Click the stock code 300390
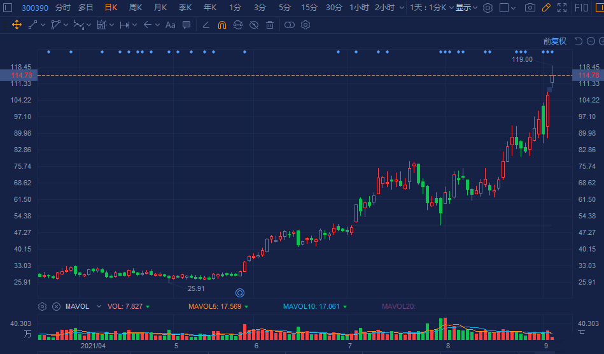 pyautogui.click(x=35, y=8)
